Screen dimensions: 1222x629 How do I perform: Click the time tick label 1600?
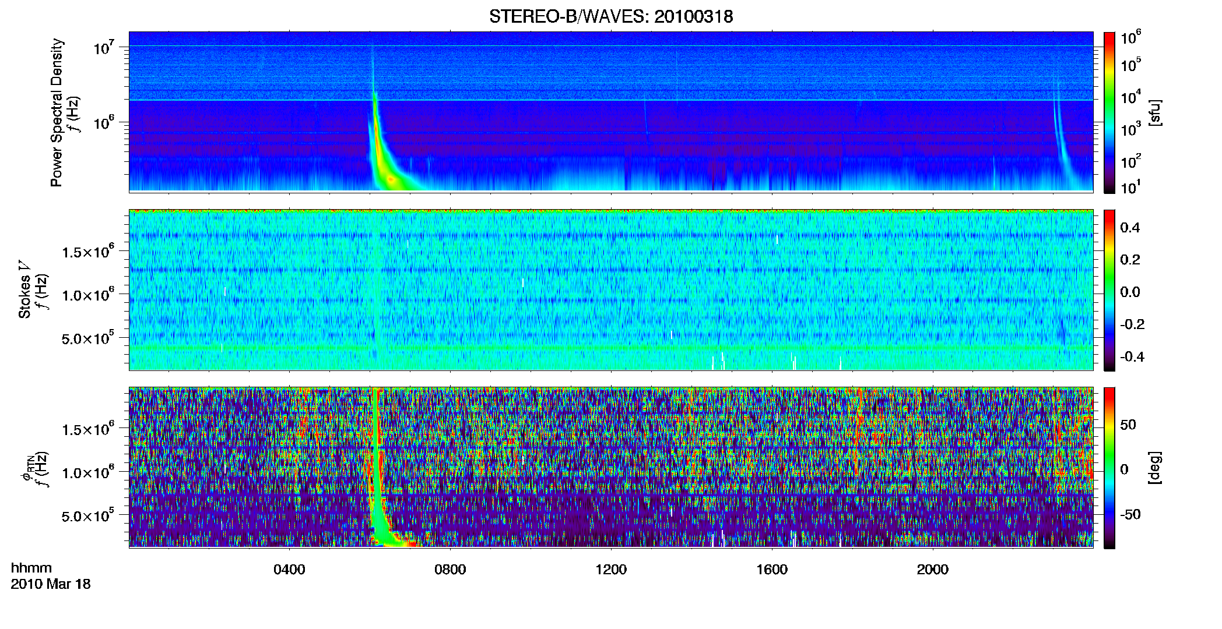click(x=772, y=570)
